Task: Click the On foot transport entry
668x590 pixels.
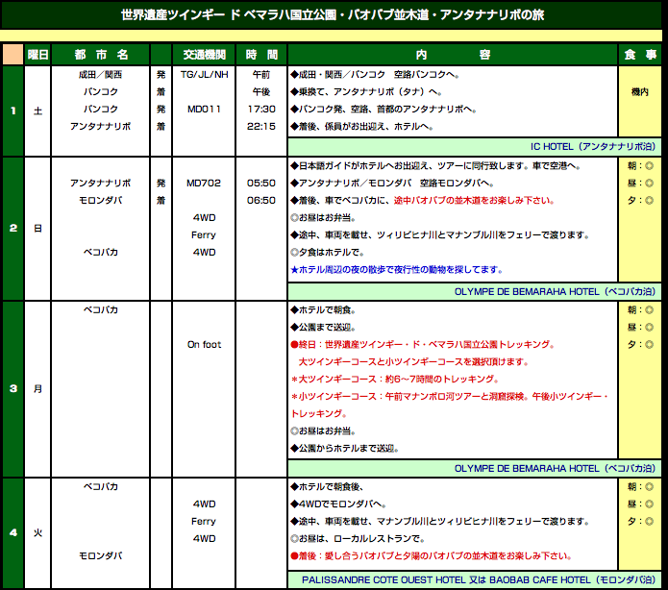Action: click(204, 344)
